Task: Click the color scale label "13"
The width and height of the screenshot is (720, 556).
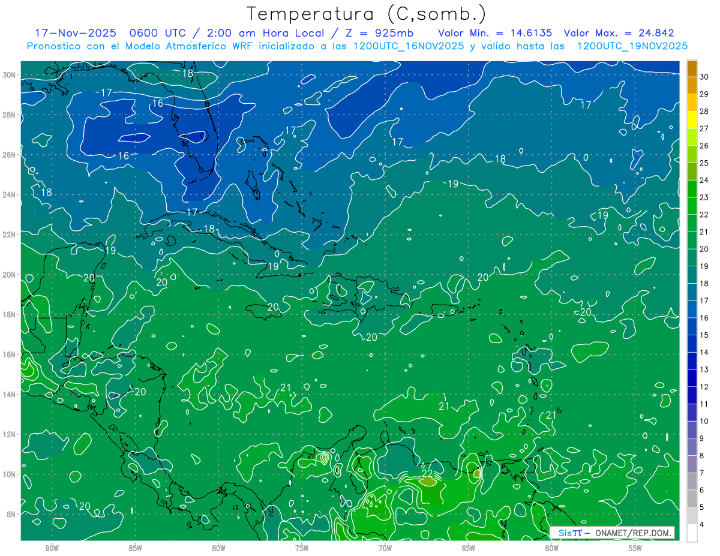Action: (704, 369)
